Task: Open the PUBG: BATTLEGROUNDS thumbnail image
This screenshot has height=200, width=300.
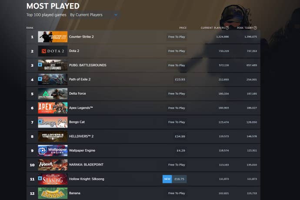Action: [x=53, y=65]
